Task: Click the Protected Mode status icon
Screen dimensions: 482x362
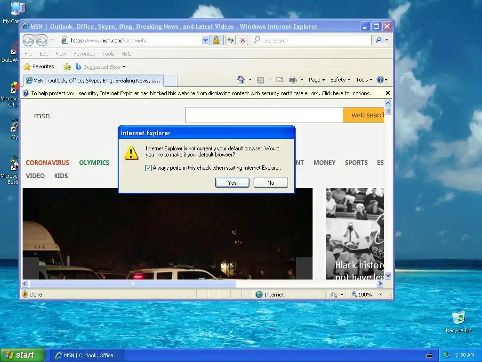Action: [334, 295]
